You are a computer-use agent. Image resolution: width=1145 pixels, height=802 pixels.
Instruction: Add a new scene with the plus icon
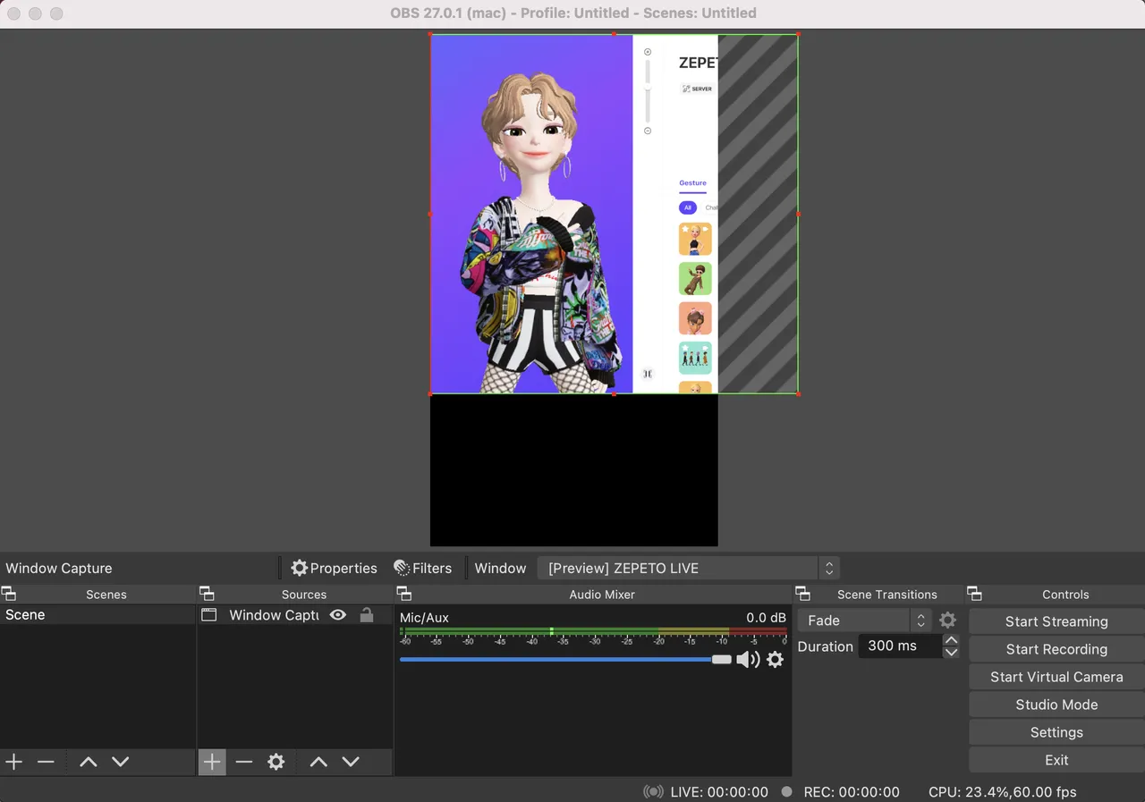13,762
